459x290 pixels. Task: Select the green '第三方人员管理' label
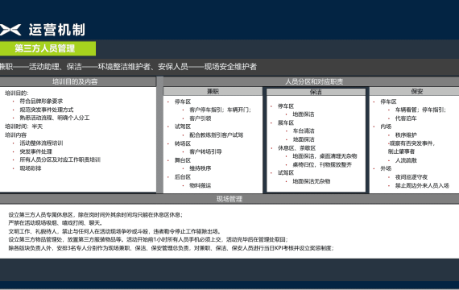pyautogui.click(x=48, y=48)
